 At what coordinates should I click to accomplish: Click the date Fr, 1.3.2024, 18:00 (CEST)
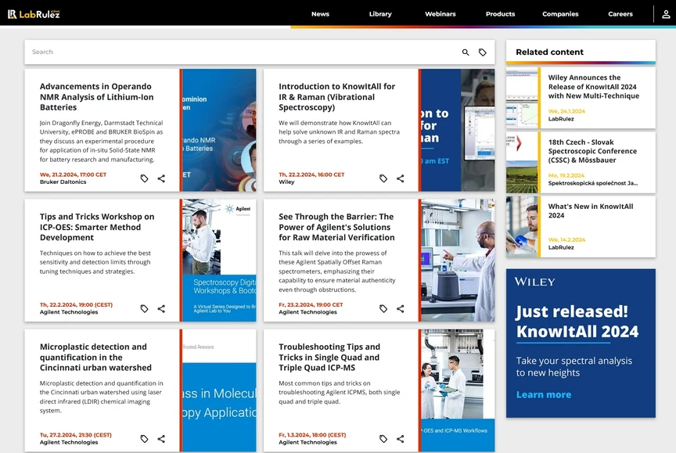pyautogui.click(x=312, y=435)
